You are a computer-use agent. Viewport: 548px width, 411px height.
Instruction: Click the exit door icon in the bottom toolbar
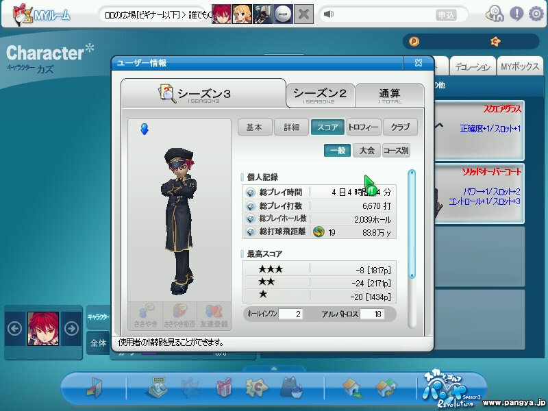point(95,388)
